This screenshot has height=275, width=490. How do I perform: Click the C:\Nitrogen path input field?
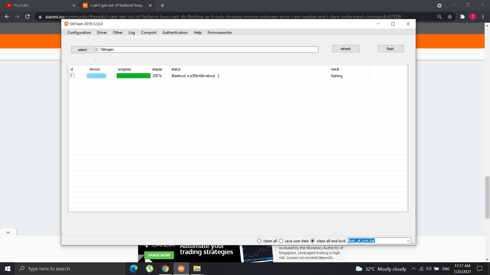pyautogui.click(x=207, y=49)
